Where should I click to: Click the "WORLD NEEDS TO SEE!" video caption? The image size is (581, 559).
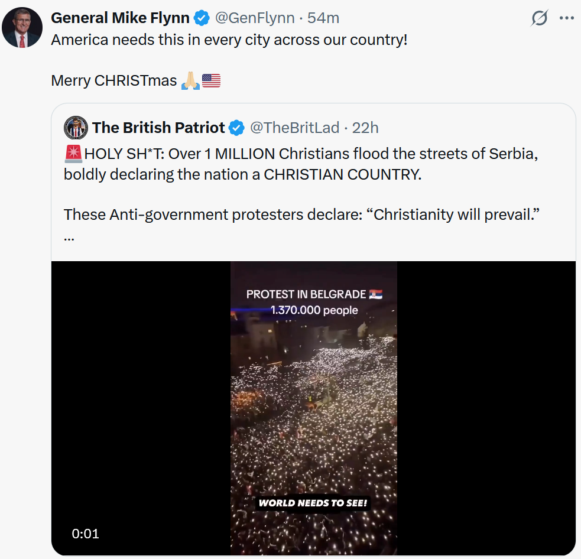[313, 503]
